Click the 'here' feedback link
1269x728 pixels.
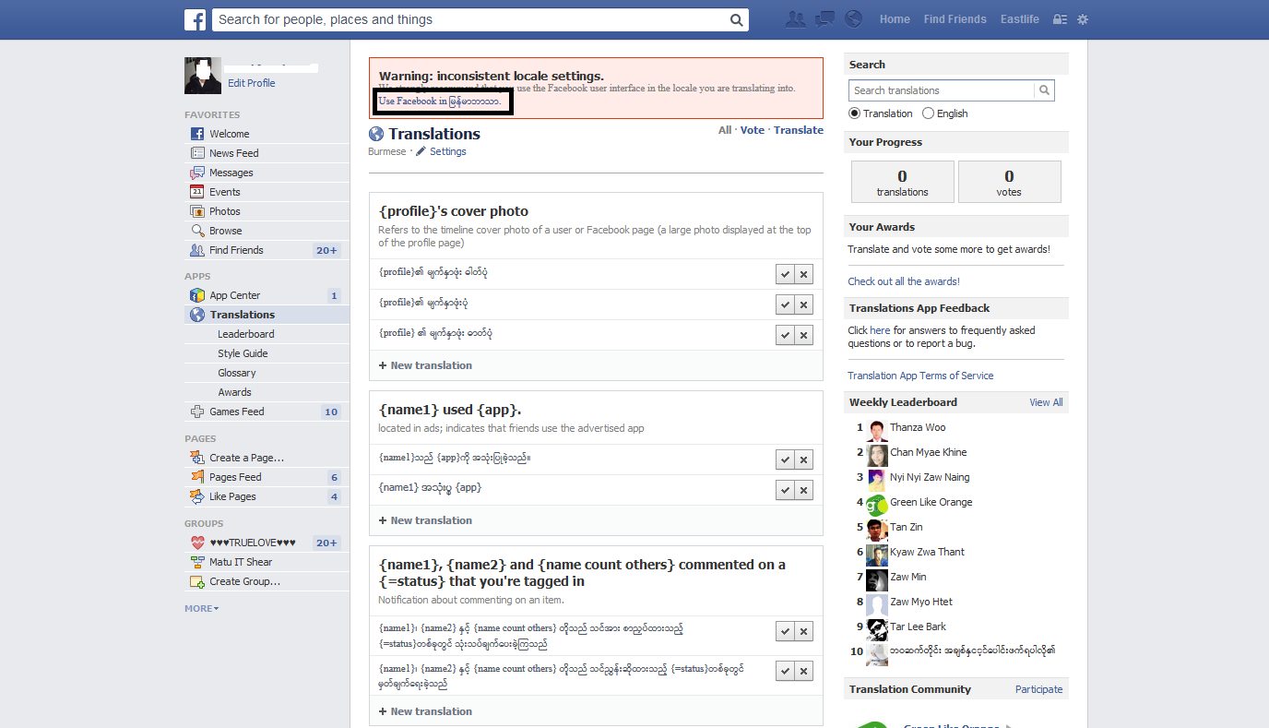(880, 330)
